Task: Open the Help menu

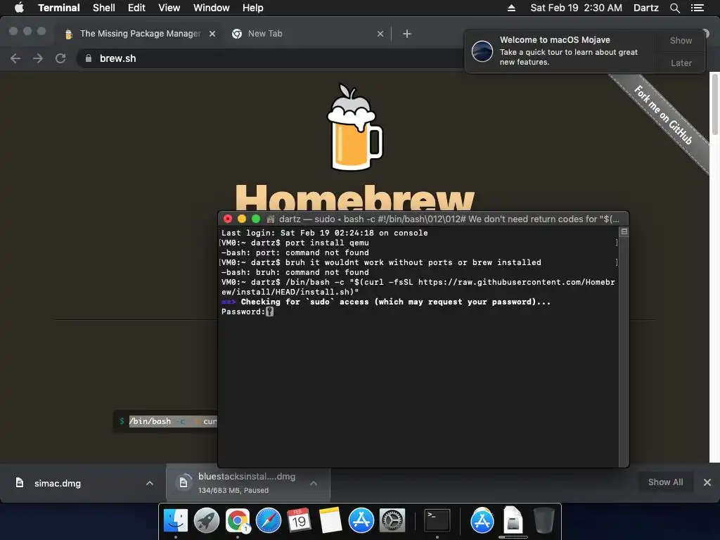Action: click(x=253, y=8)
